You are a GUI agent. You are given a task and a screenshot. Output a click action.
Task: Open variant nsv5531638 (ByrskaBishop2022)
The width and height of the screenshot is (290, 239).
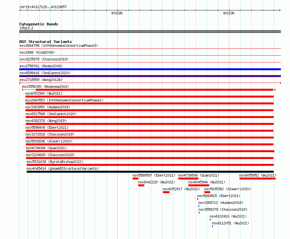55,162
